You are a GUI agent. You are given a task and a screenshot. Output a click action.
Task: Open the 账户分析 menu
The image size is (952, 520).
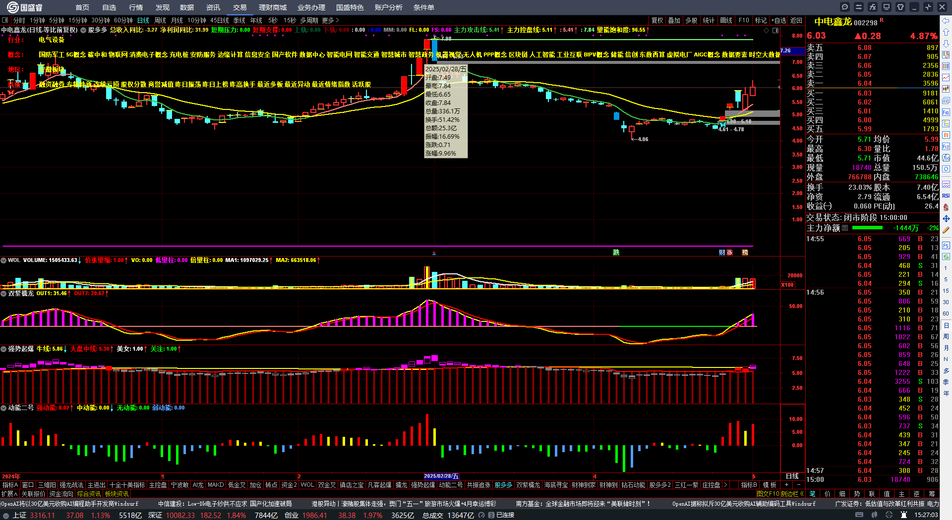click(389, 7)
